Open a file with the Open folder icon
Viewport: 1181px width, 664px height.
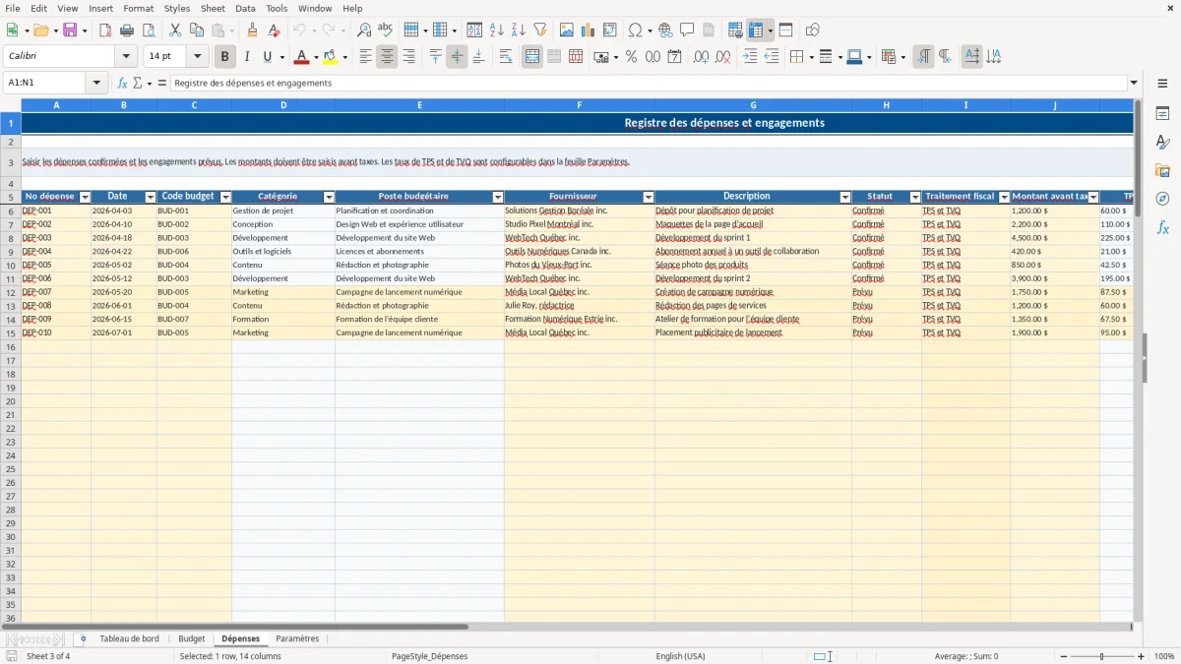click(x=40, y=30)
